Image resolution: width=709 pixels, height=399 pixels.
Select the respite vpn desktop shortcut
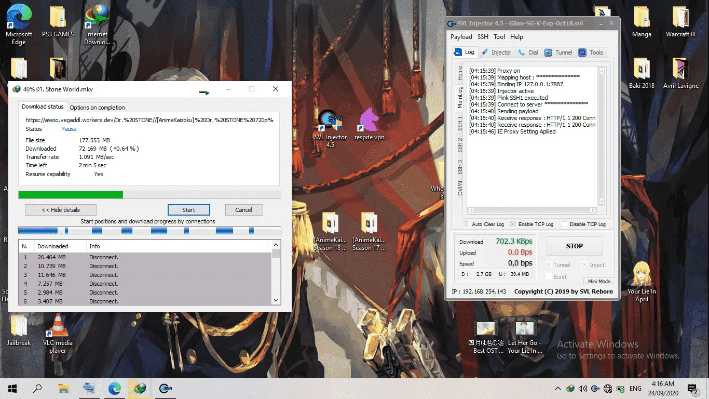(x=370, y=125)
